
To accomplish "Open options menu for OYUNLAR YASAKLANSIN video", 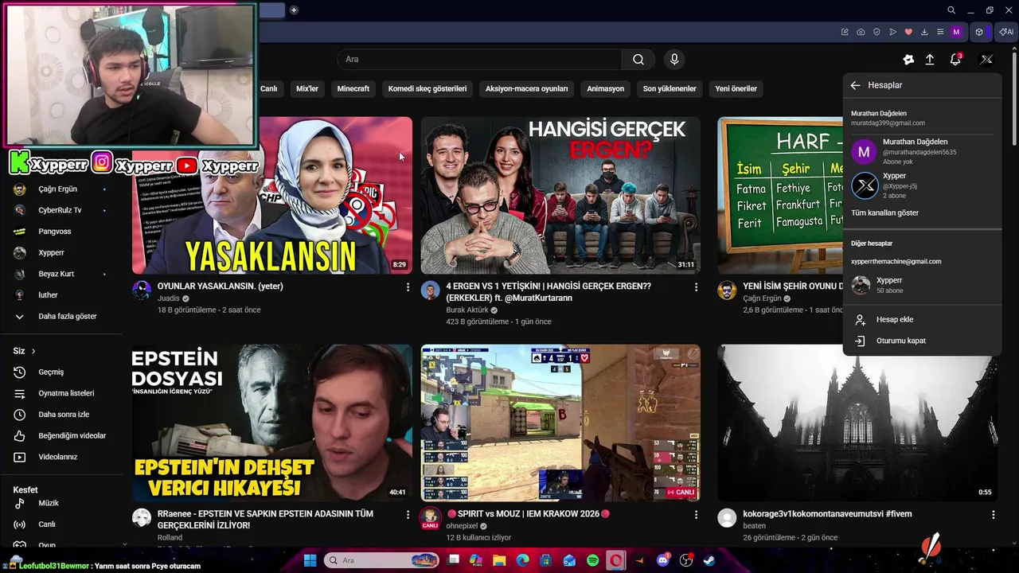I will coord(408,286).
